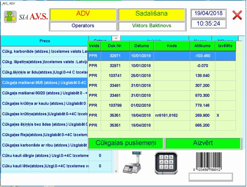Click the barcode icon

[207, 162]
